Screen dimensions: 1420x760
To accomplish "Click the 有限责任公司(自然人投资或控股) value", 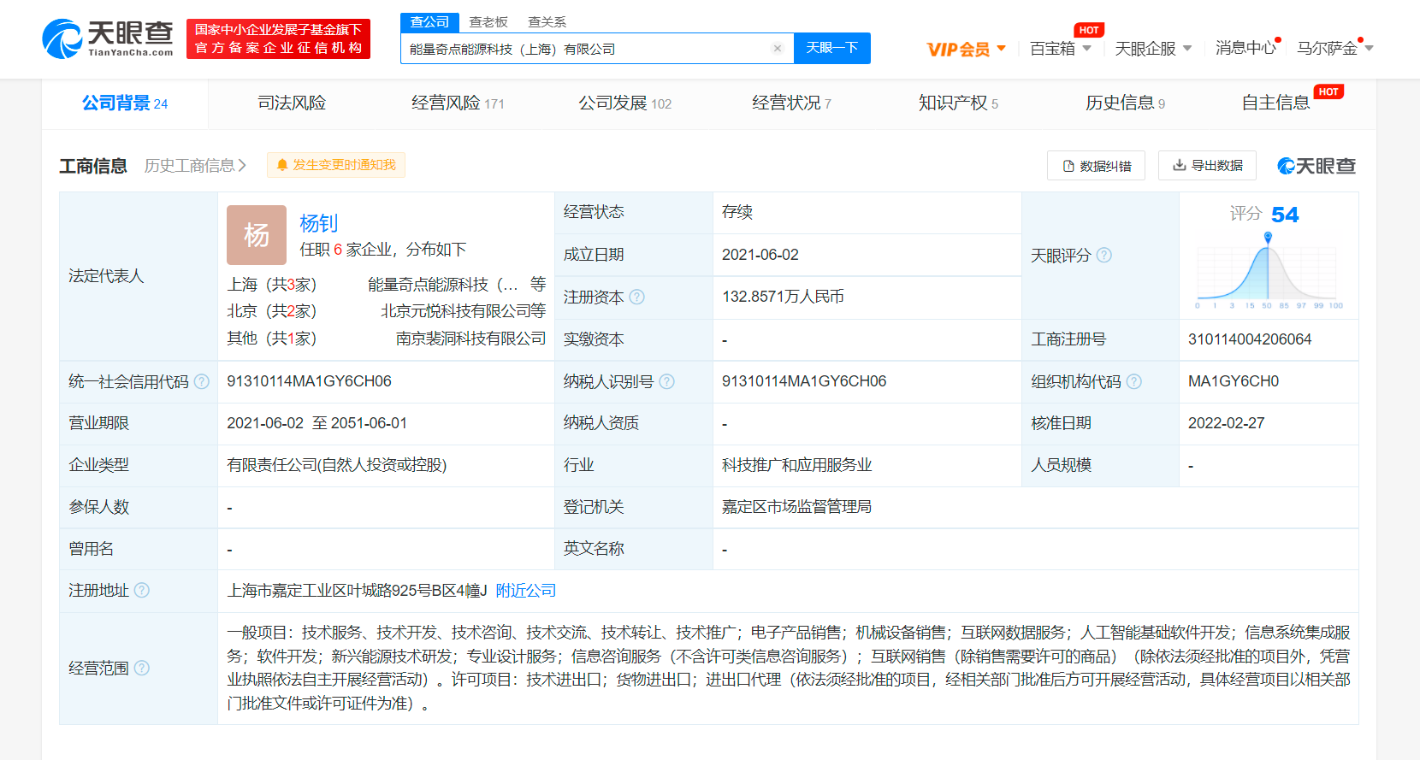I will [x=337, y=465].
